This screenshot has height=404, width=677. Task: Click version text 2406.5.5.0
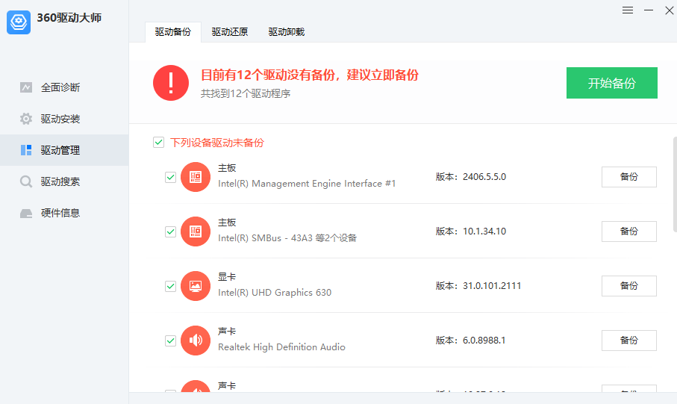click(484, 177)
